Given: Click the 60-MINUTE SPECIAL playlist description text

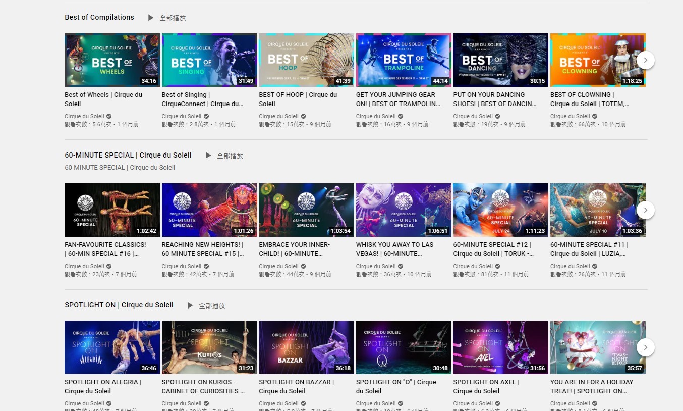Looking at the screenshot, I should (x=120, y=168).
